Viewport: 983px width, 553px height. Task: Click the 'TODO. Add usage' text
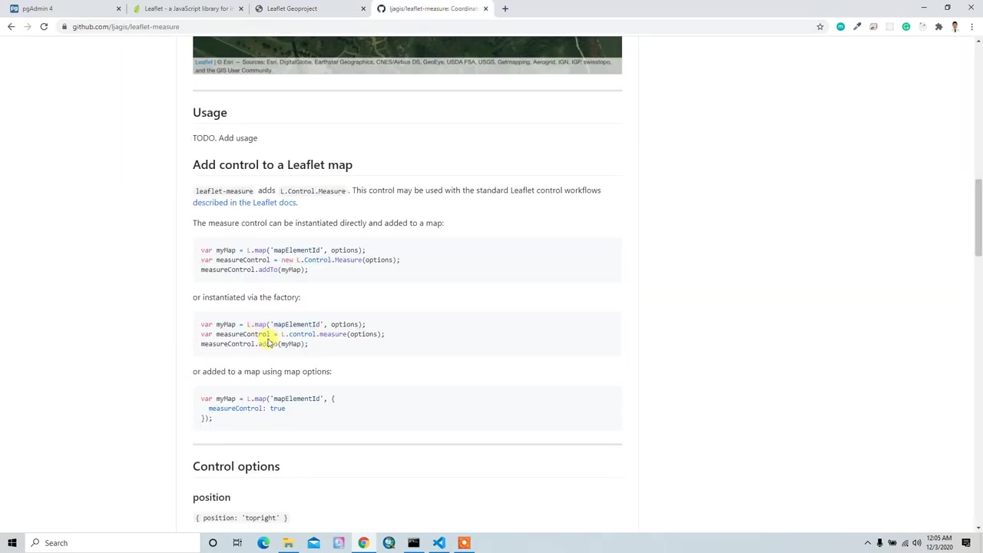[225, 138]
